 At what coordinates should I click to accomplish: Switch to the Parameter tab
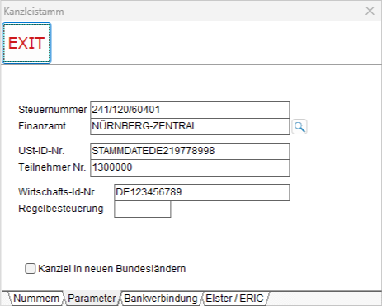(92, 299)
